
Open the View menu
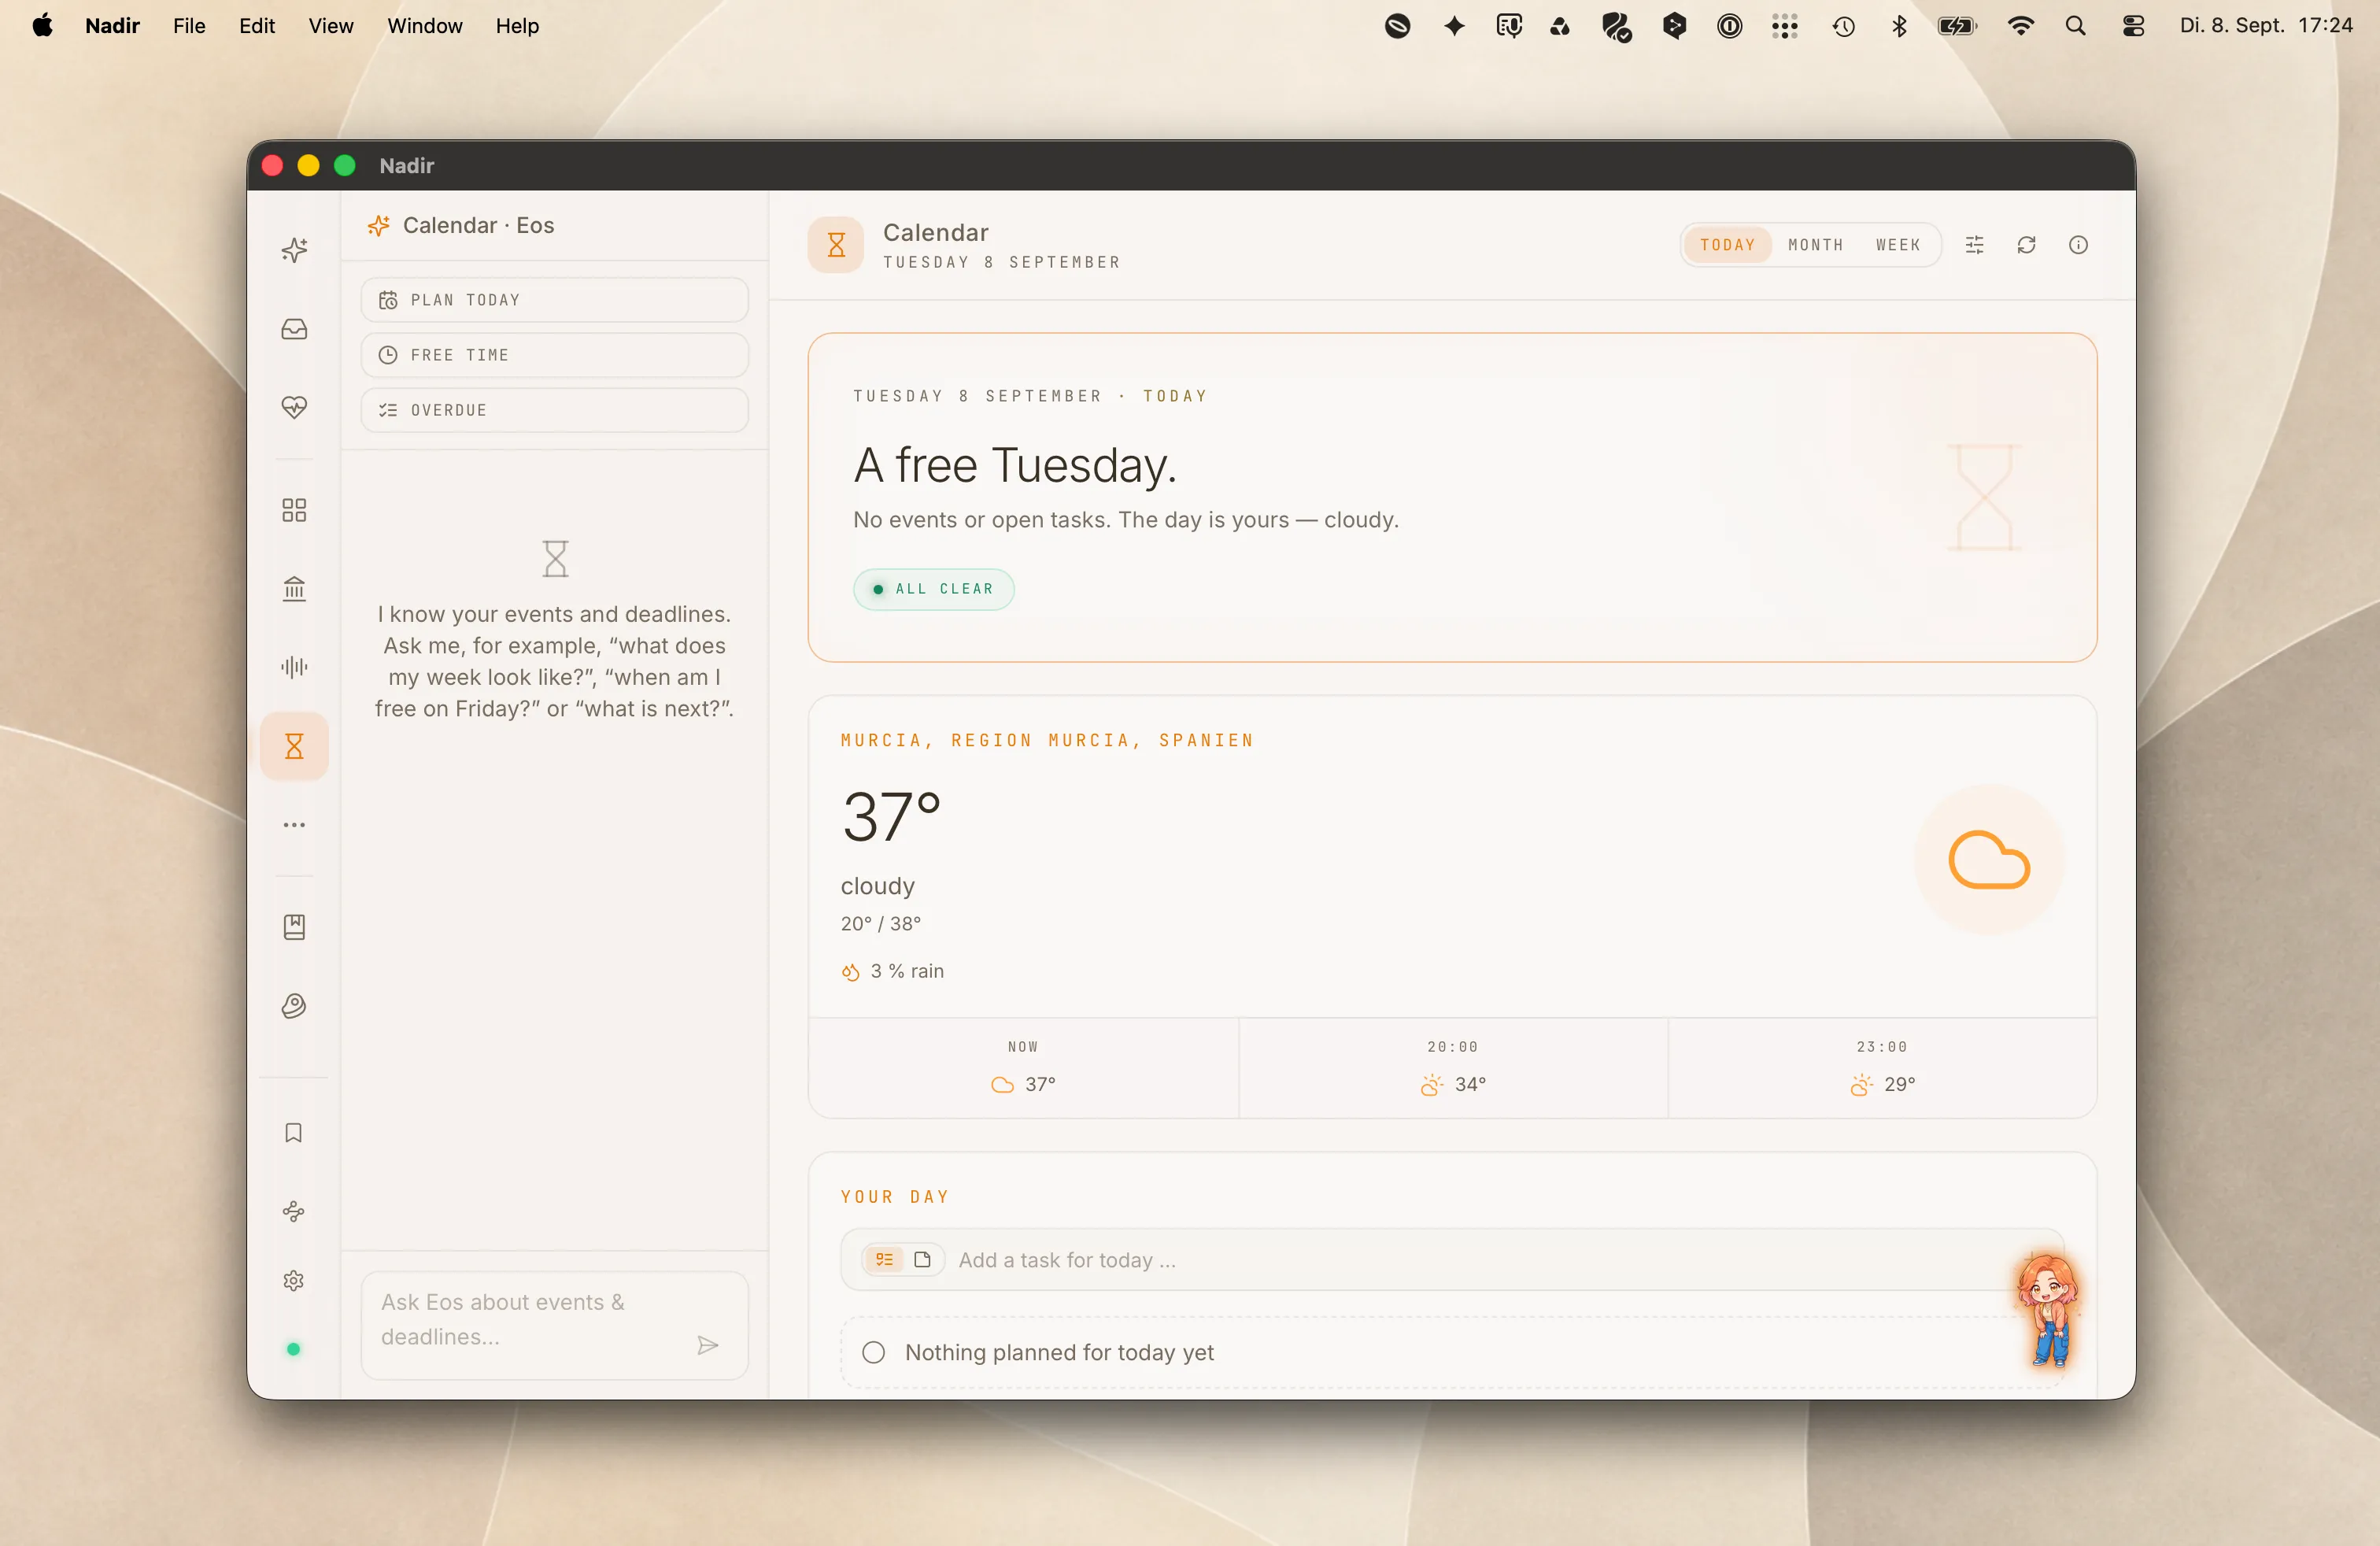[331, 26]
